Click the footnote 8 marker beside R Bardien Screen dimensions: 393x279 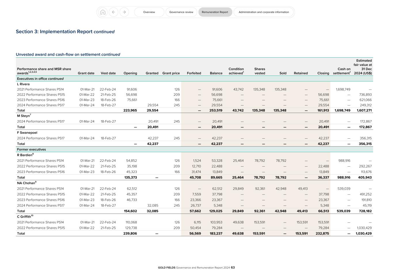32,154
